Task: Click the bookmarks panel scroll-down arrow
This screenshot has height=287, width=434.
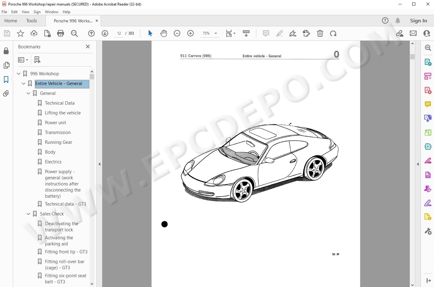Action: pyautogui.click(x=92, y=284)
